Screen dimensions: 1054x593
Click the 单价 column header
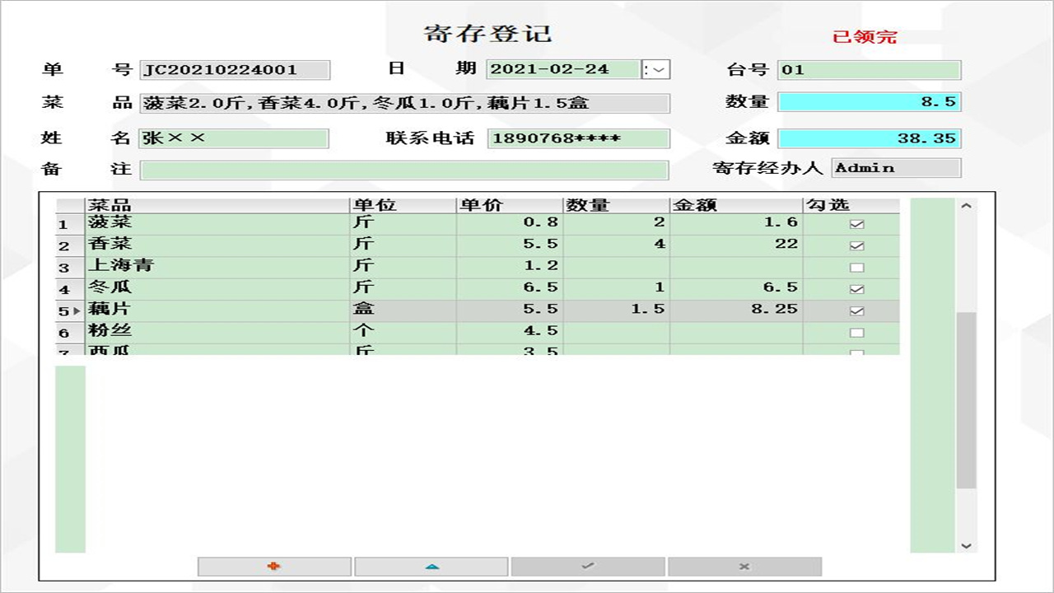pyautogui.click(x=510, y=205)
